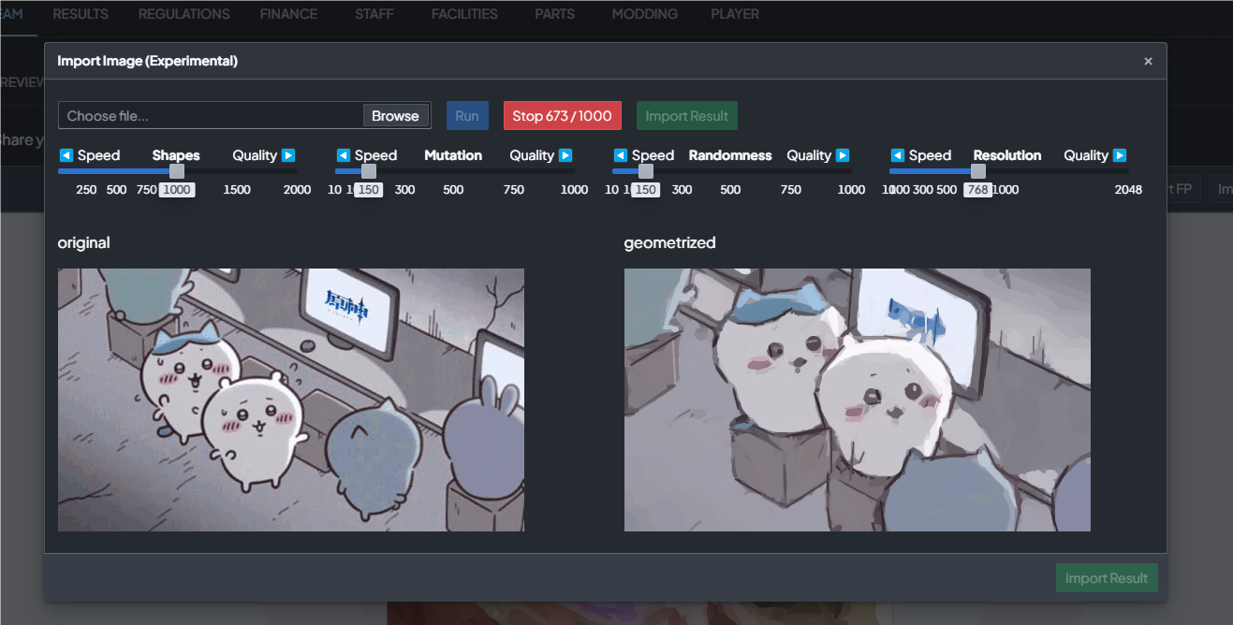Open the MODDING tab
The width and height of the screenshot is (1233, 625).
point(645,14)
